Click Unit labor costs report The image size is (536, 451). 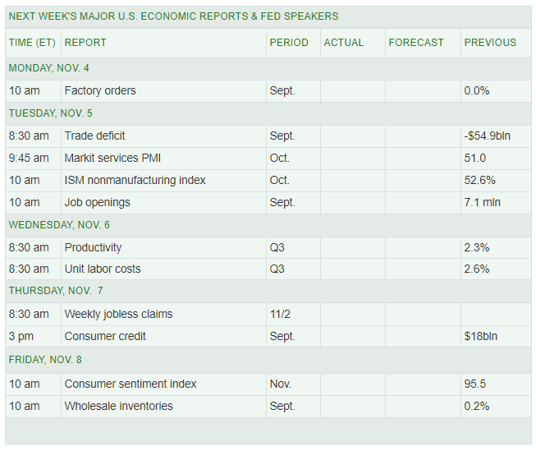coord(102,269)
